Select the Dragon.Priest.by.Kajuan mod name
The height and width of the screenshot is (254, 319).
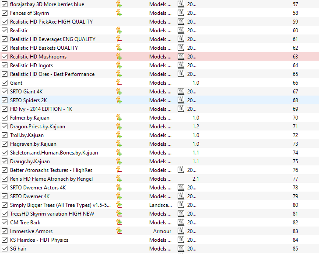(x=38, y=127)
